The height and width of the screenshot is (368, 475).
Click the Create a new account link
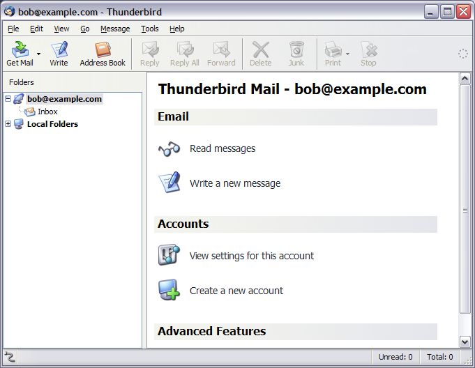tap(236, 291)
